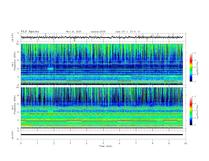Click the ch.1 "Frequency (kHz)" axis label
The image size is (209, 161).
coord(15,61)
